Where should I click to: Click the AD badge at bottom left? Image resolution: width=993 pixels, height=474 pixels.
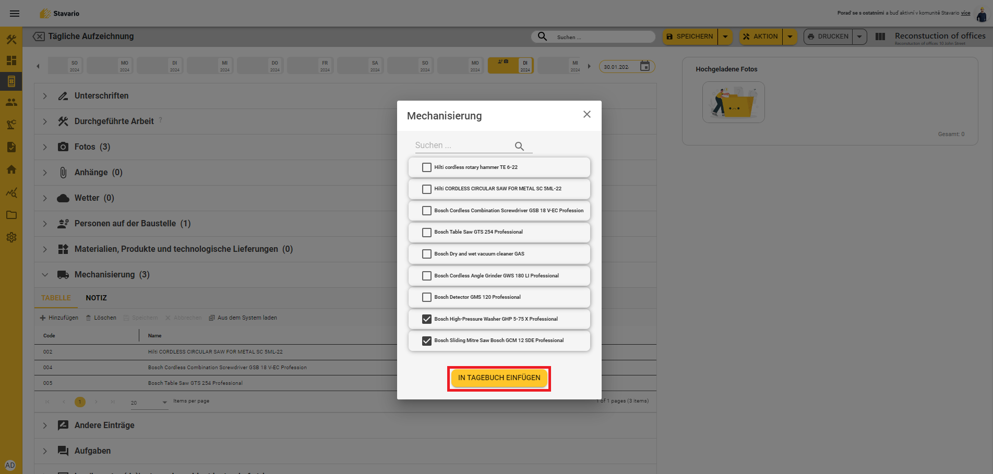(10, 465)
